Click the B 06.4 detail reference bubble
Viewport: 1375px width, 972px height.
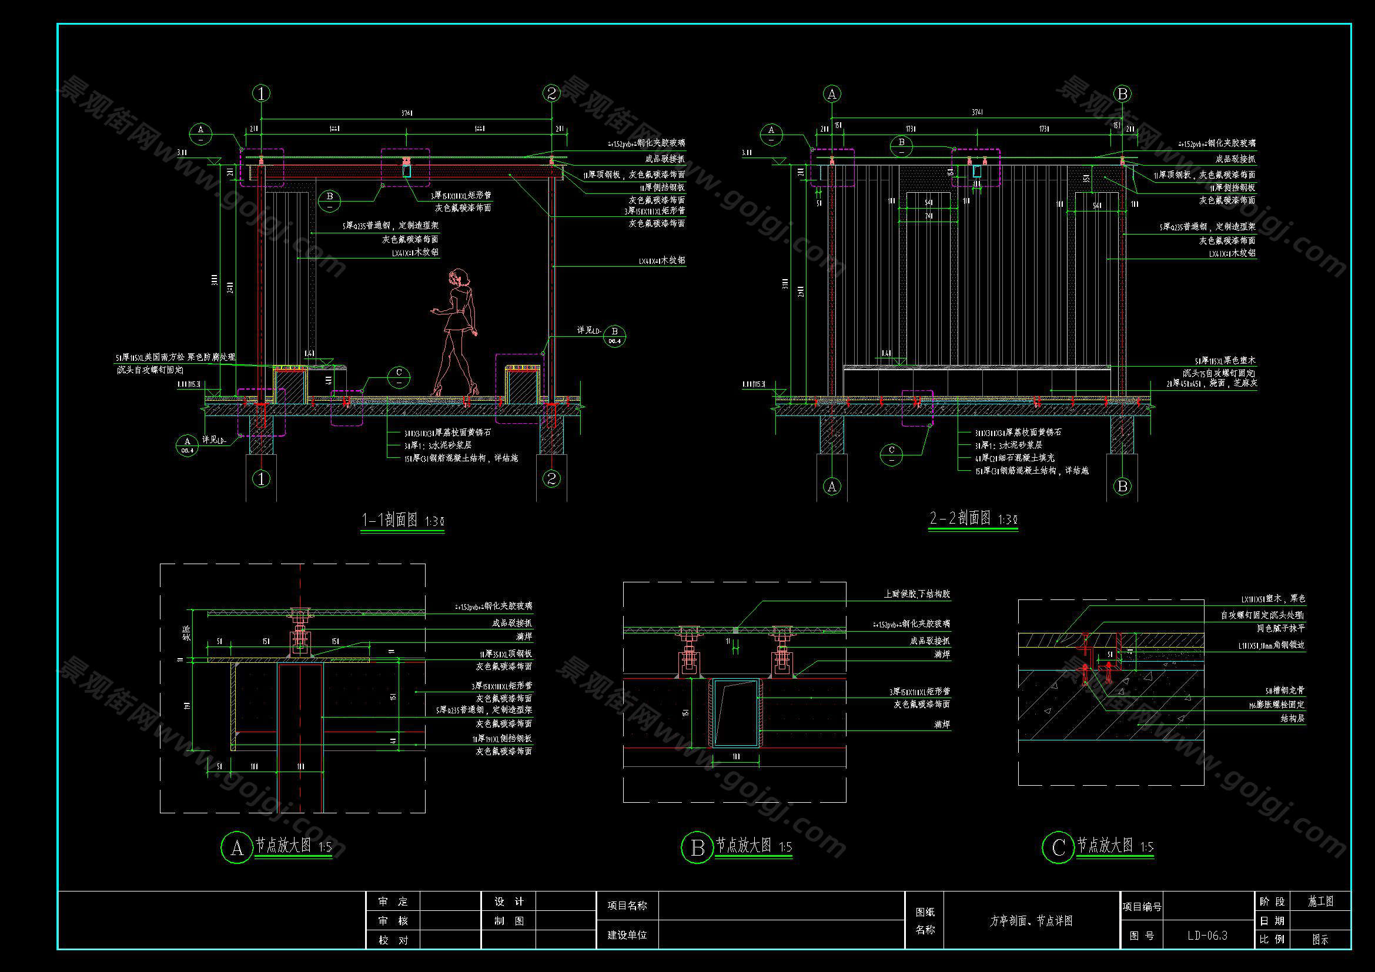(614, 336)
